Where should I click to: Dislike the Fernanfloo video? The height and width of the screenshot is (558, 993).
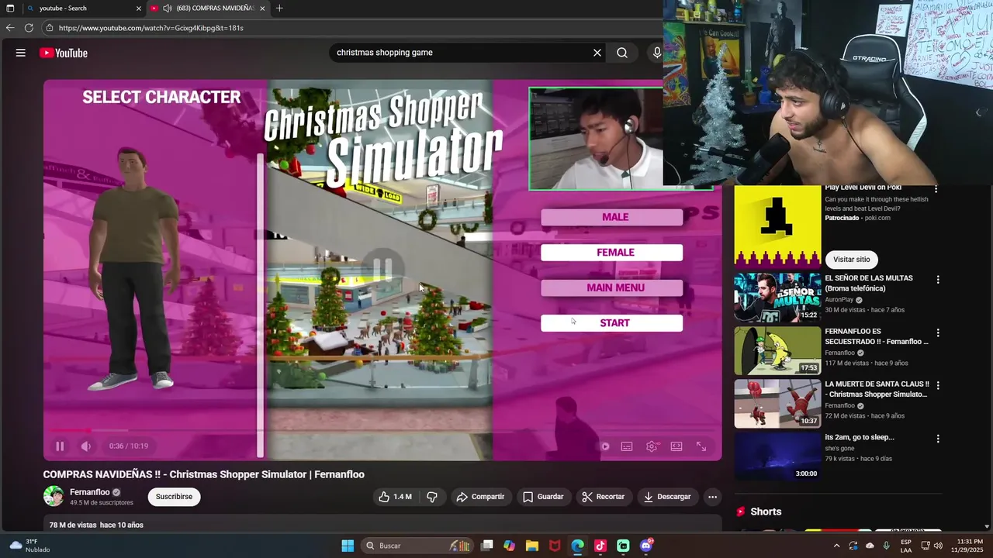tap(432, 497)
